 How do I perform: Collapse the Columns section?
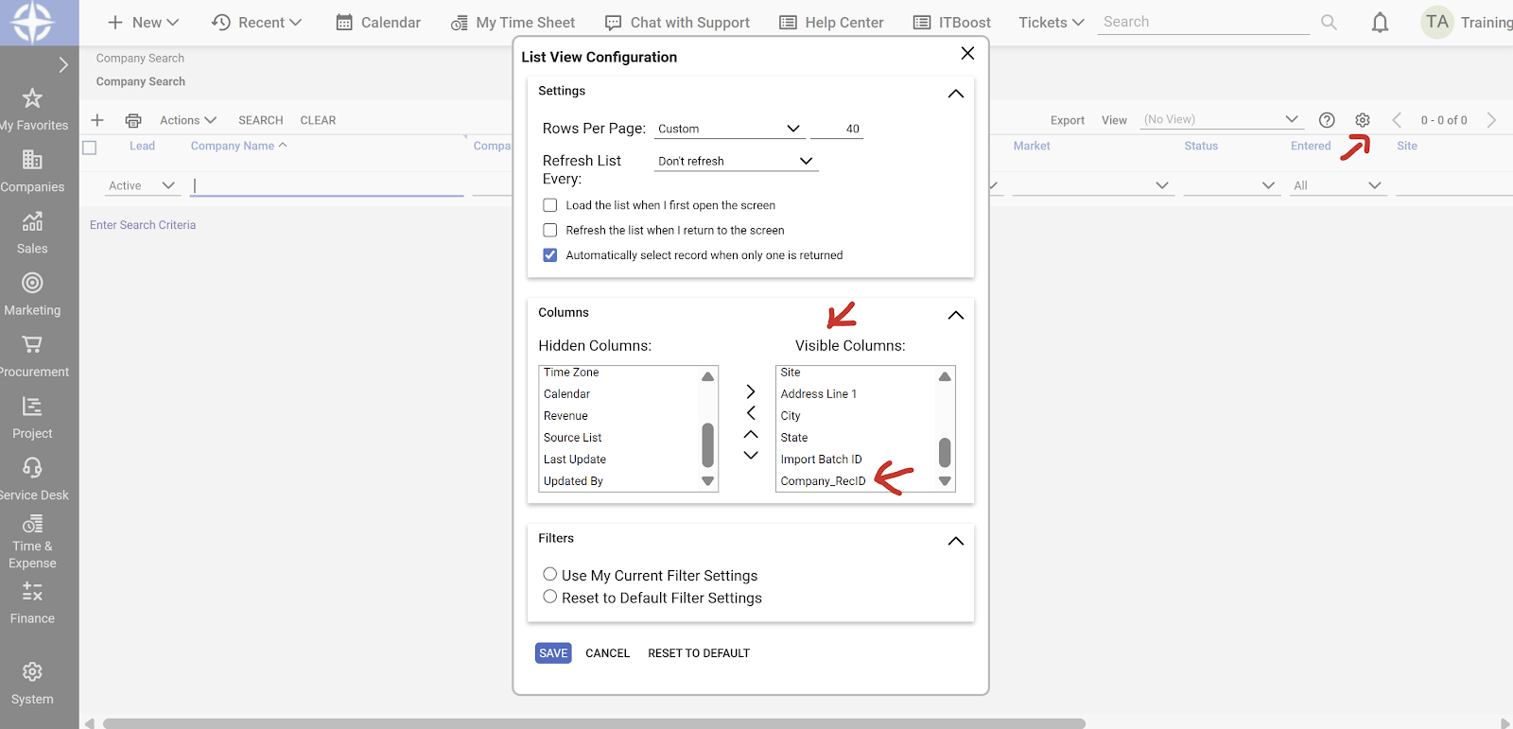pos(955,315)
